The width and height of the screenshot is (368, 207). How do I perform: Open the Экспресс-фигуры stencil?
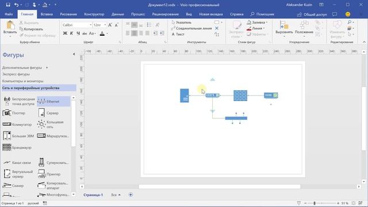[16, 74]
